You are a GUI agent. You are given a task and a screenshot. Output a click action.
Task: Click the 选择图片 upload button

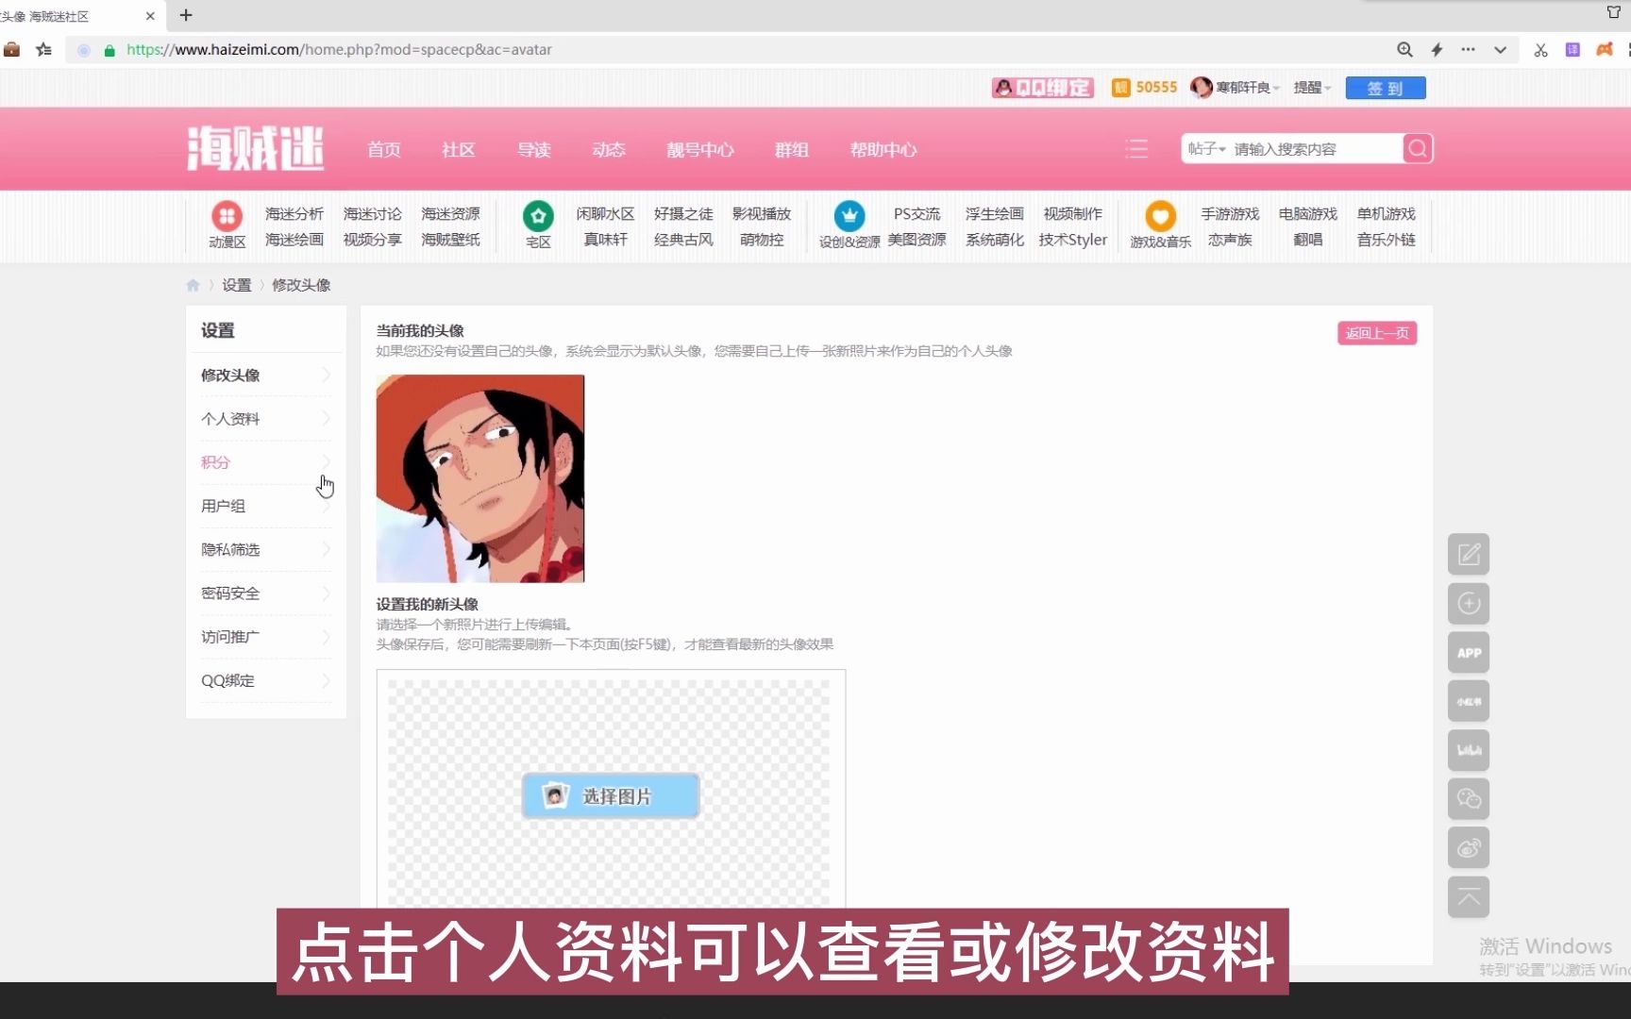click(611, 795)
